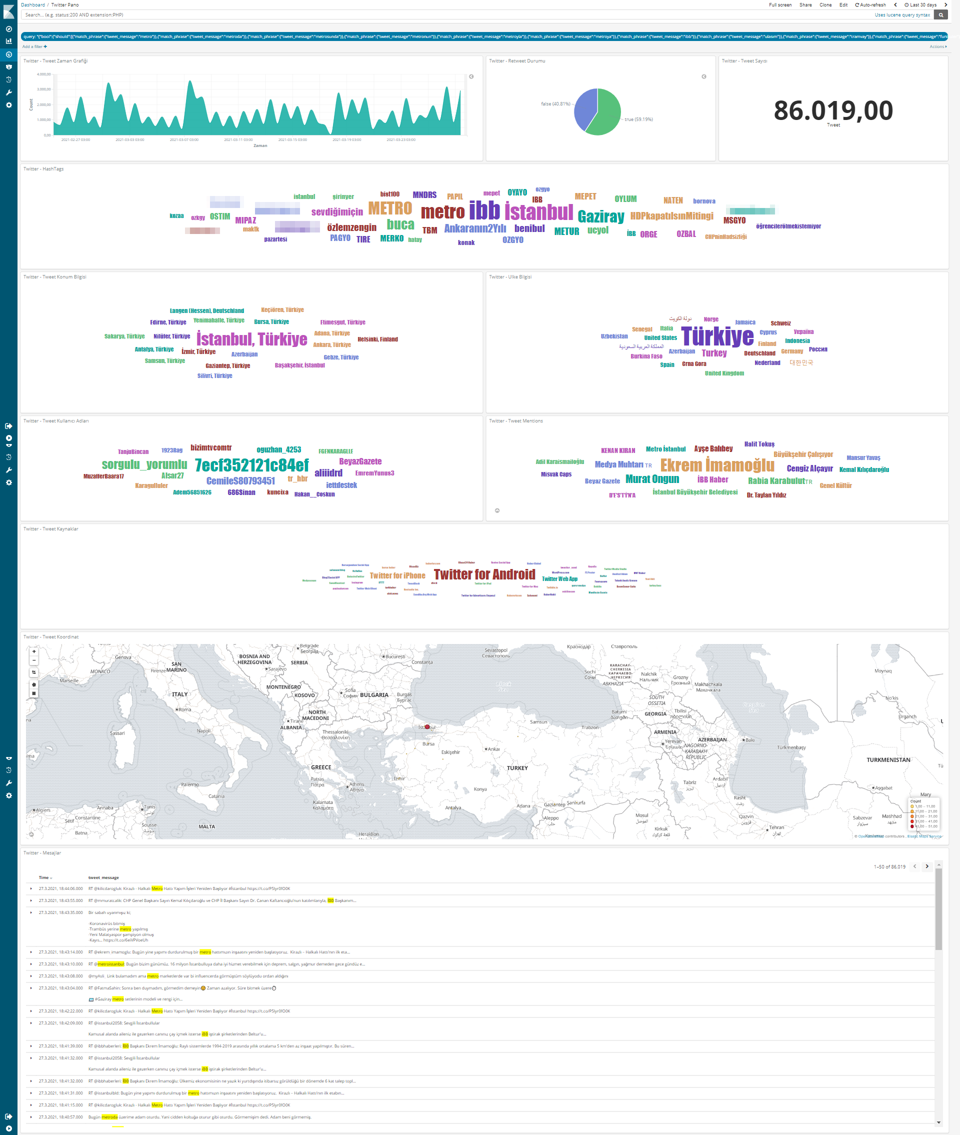Select the draw rectangle map tool
Screen dimensions: 960x1135
33,693
